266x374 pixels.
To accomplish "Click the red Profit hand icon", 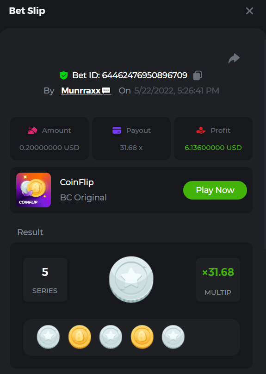I will tap(201, 130).
